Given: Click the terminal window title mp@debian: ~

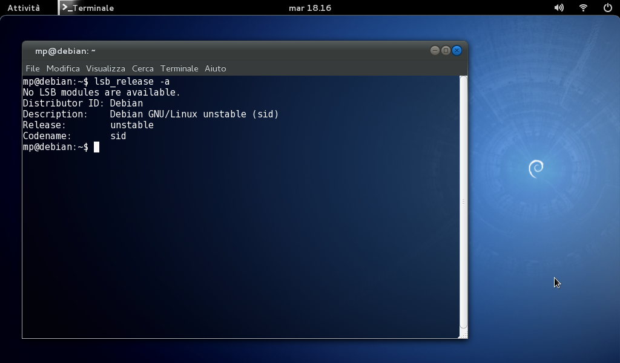Looking at the screenshot, I should [x=65, y=51].
